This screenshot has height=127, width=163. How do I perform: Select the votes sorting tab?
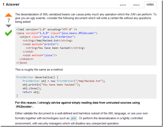point(150,5)
